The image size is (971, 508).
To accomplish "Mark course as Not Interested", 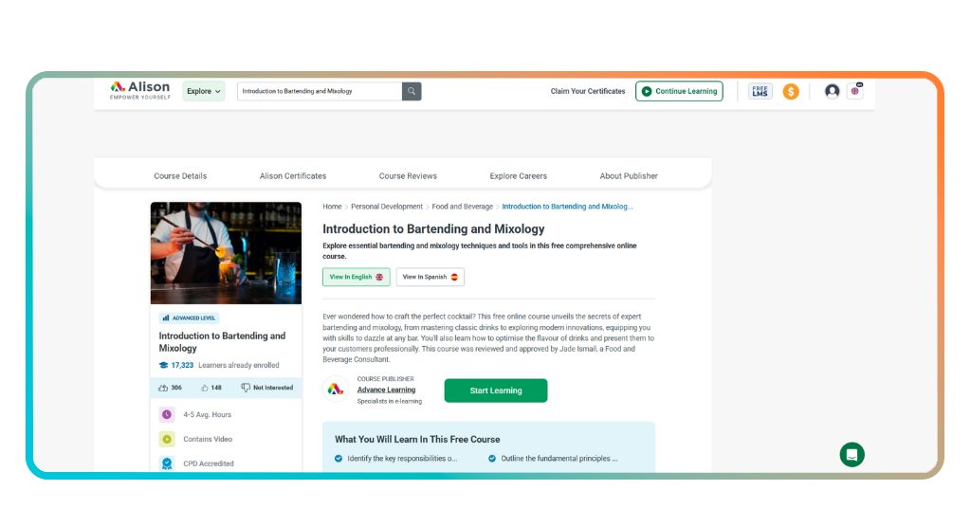I will tap(266, 388).
